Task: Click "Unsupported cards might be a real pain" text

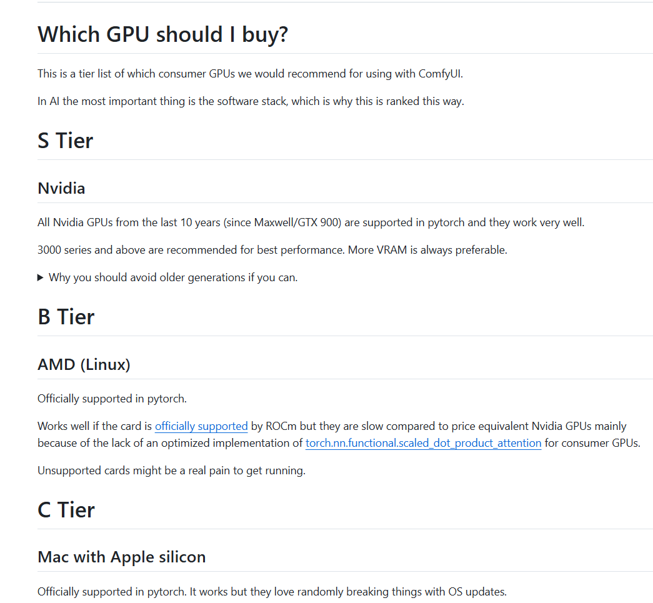Action: pyautogui.click(x=172, y=471)
